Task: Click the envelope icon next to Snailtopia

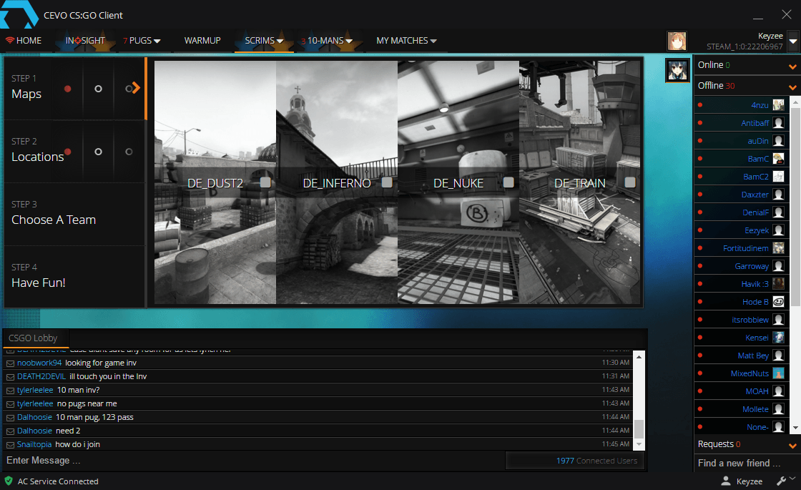Action: [x=10, y=445]
